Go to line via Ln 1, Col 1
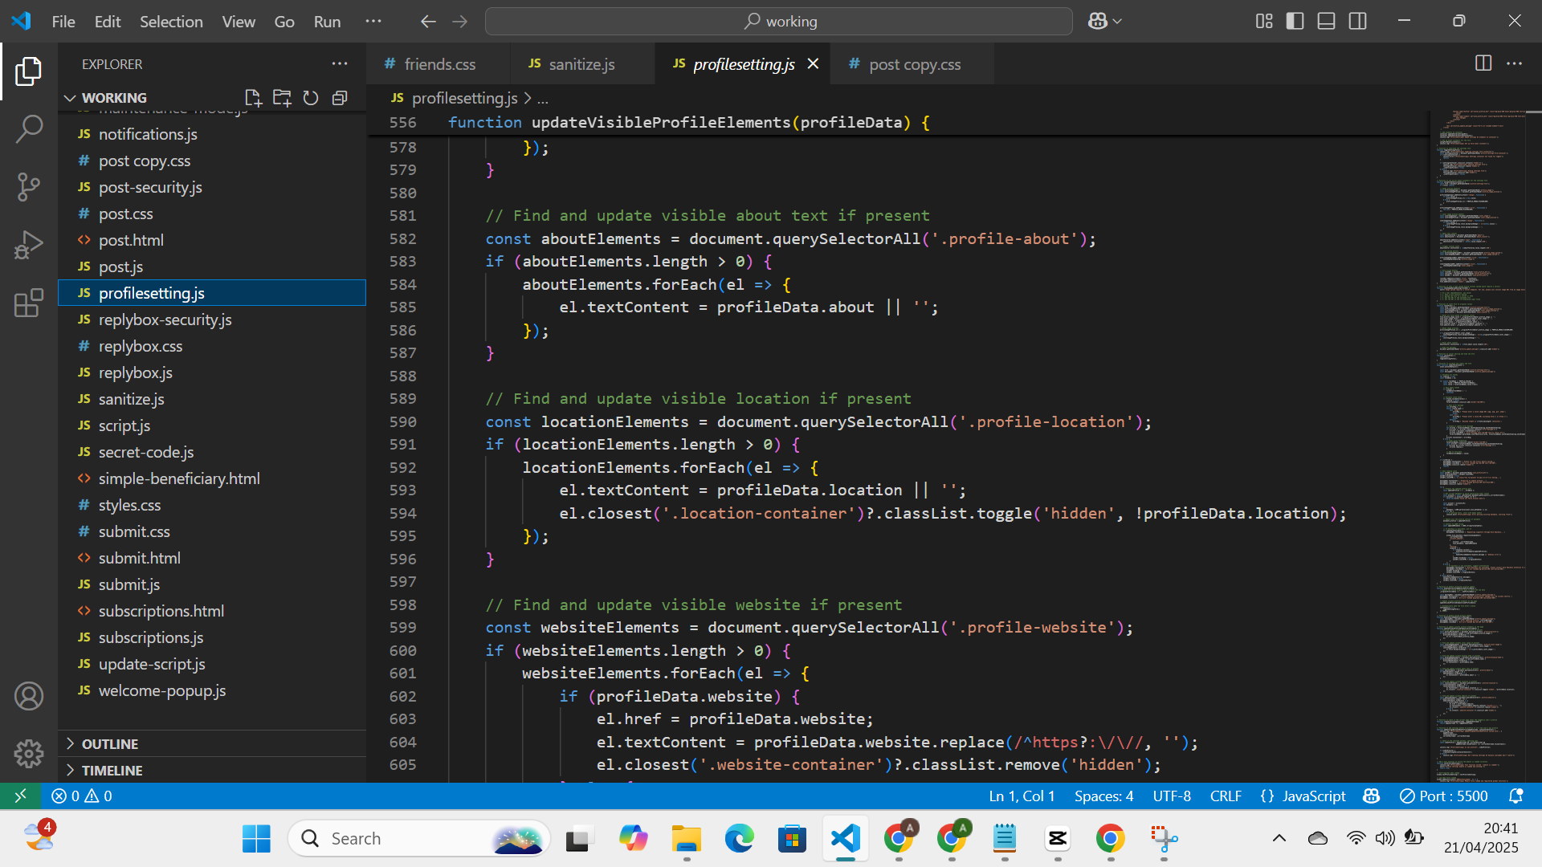 click(x=1022, y=796)
